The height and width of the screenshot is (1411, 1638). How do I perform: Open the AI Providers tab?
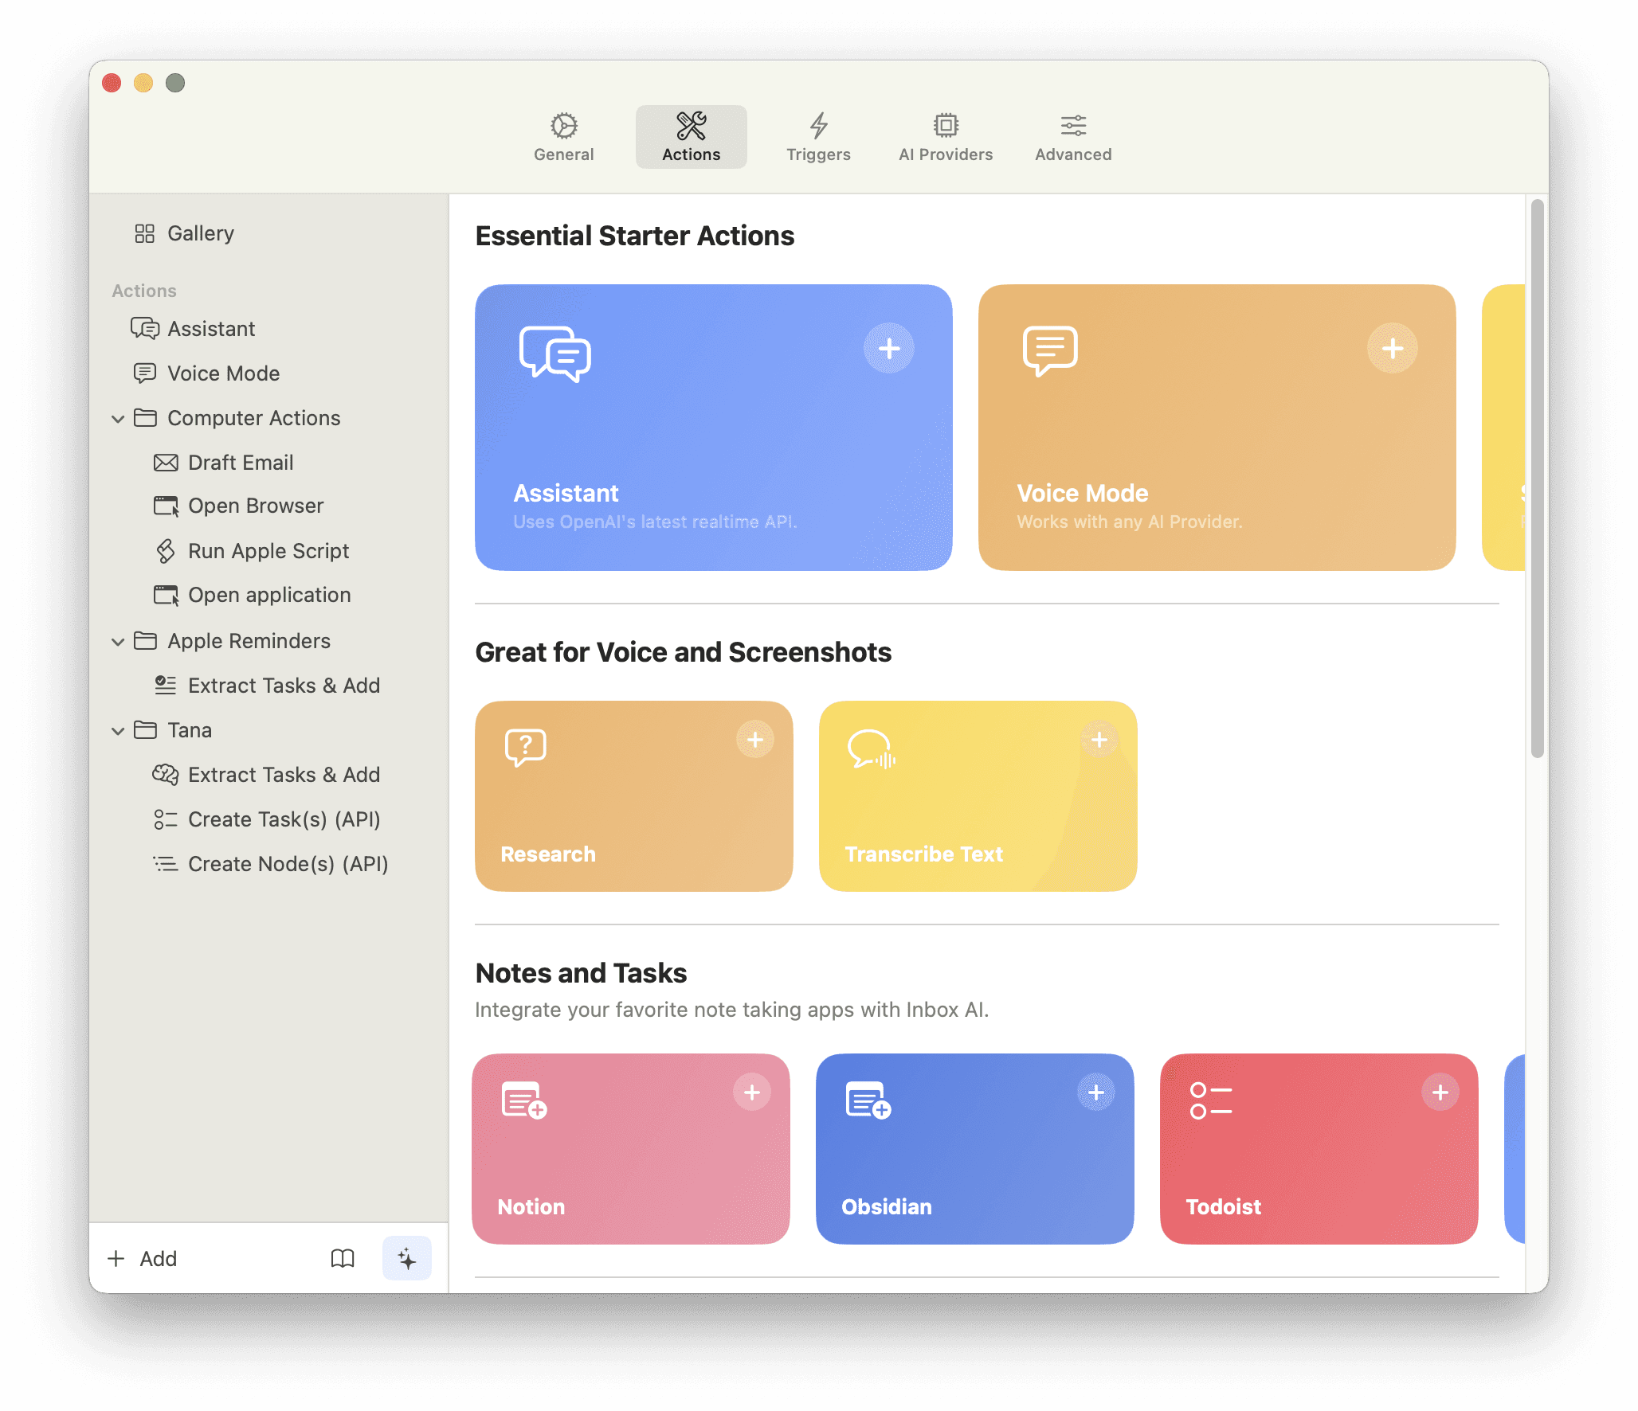pyautogui.click(x=945, y=135)
